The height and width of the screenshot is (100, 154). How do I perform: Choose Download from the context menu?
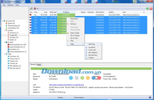(x=74, y=19)
